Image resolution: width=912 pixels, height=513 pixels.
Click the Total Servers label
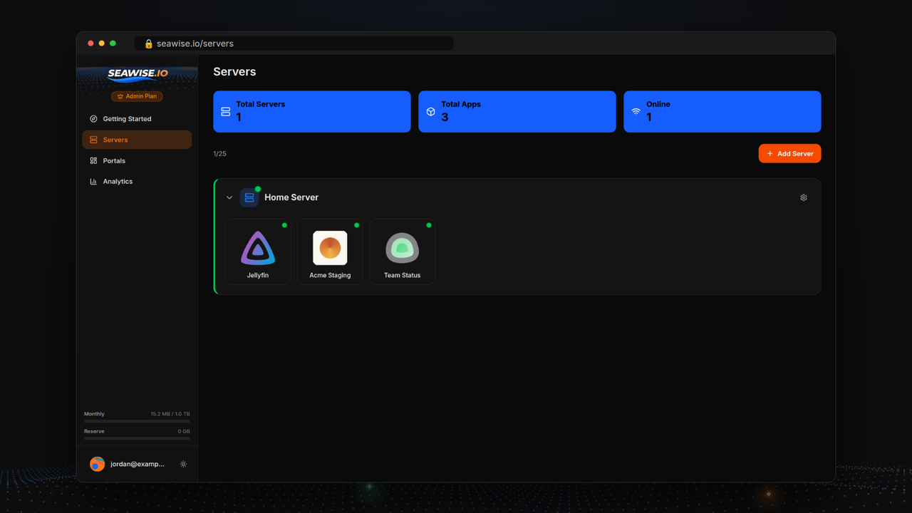(261, 104)
